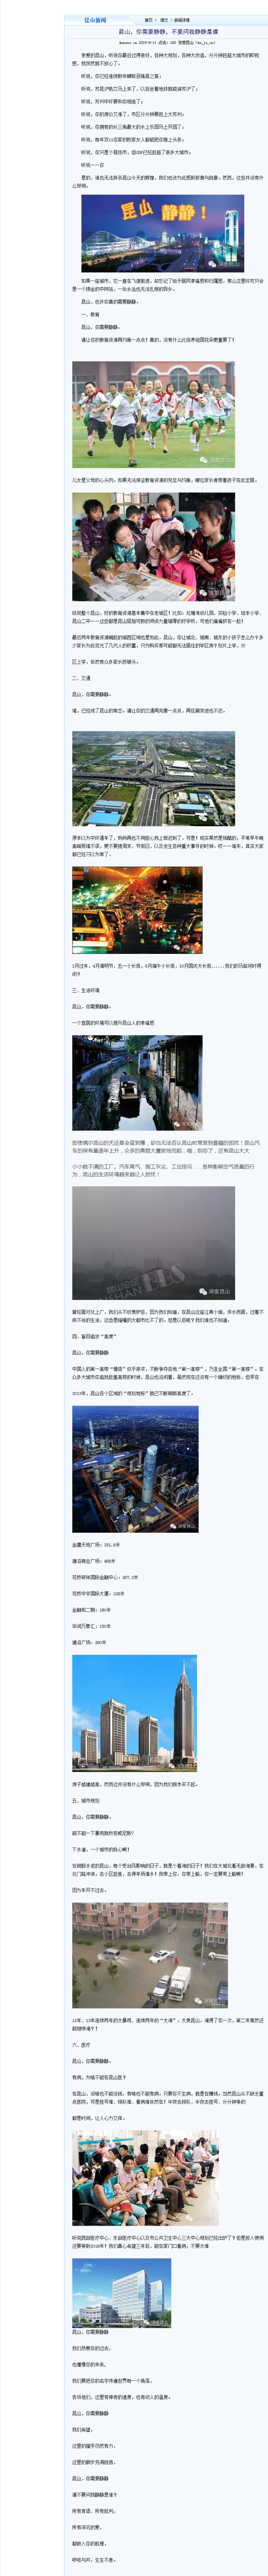This screenshot has width=268, height=2576.
Task: Open the night traffic jam photo
Action: [x=137, y=910]
